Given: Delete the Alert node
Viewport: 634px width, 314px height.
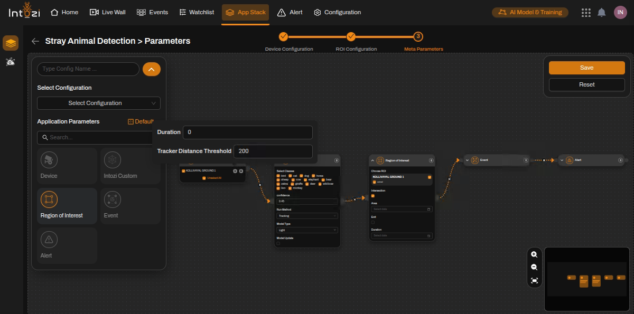Looking at the screenshot, I should coord(620,160).
